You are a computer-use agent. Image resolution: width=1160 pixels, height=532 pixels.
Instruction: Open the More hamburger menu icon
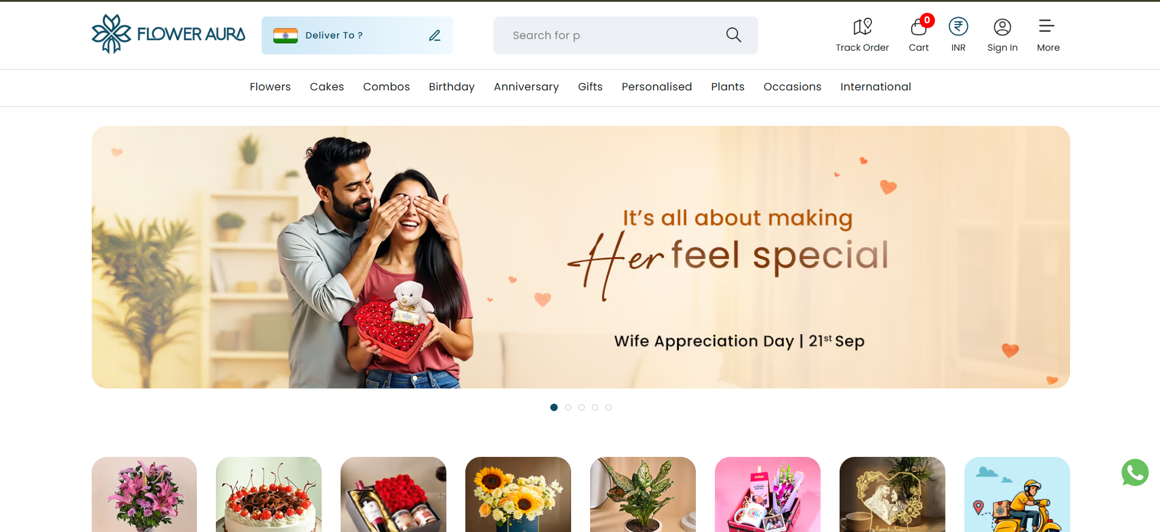tap(1046, 26)
